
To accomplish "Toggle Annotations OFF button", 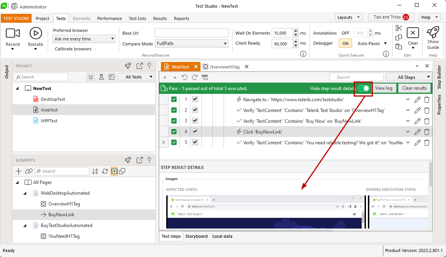I will (x=345, y=33).
